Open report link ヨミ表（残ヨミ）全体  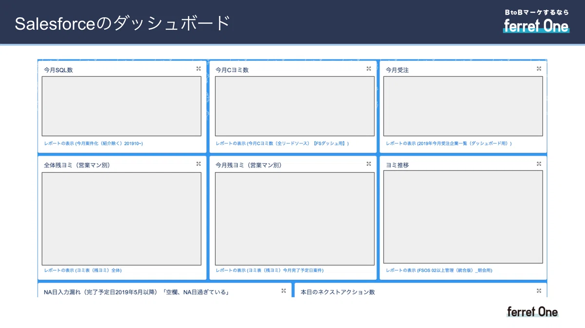pos(82,270)
